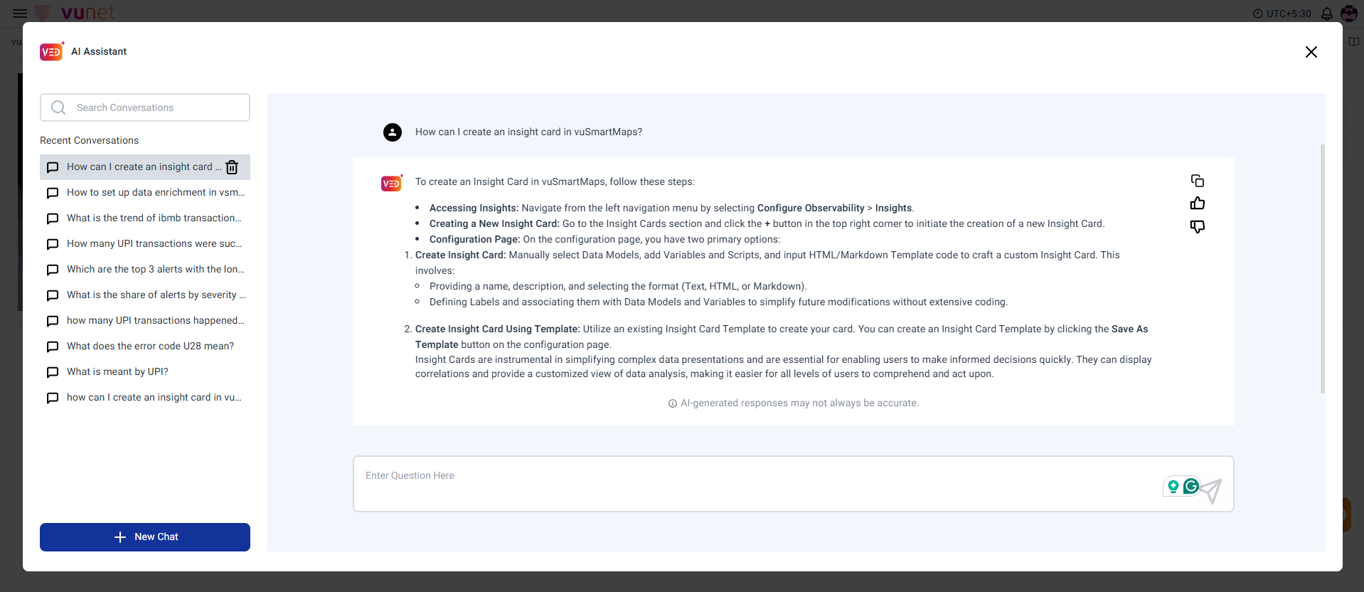Image resolution: width=1364 pixels, height=592 pixels.
Task: Close the AI Assistant dialog
Action: pos(1311,52)
